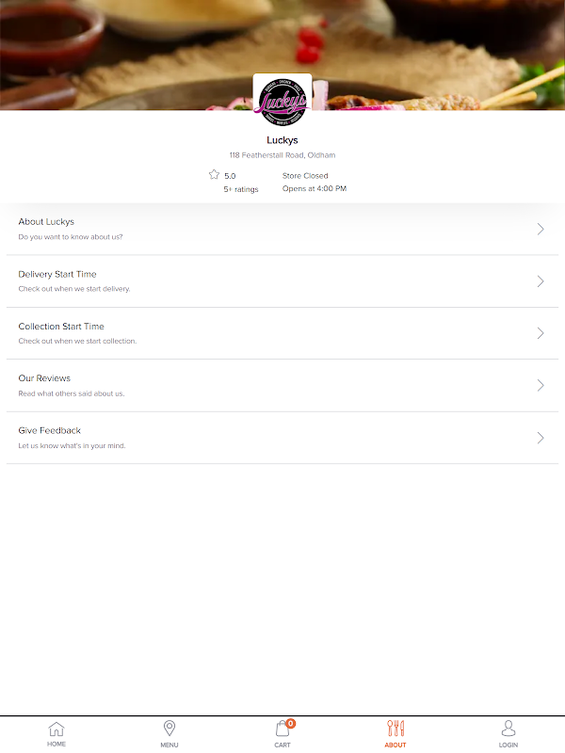Click the 5+ ratings text
Image resolution: width=565 pixels, height=753 pixels.
coord(241,189)
